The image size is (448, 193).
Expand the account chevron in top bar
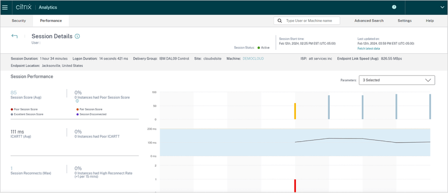pos(442,7)
